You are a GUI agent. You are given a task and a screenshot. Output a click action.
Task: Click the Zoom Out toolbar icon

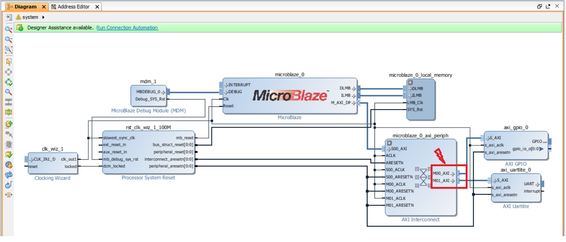coord(8,39)
